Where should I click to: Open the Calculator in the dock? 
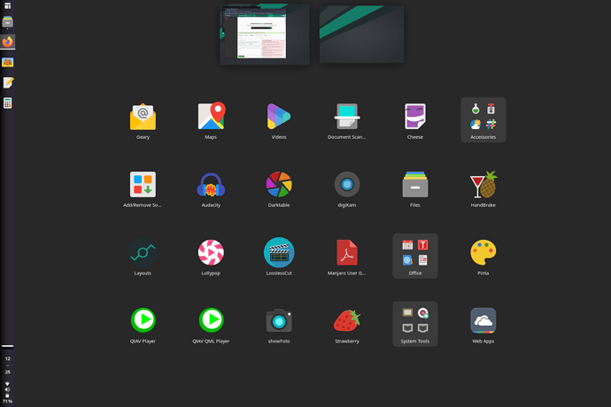point(7,104)
